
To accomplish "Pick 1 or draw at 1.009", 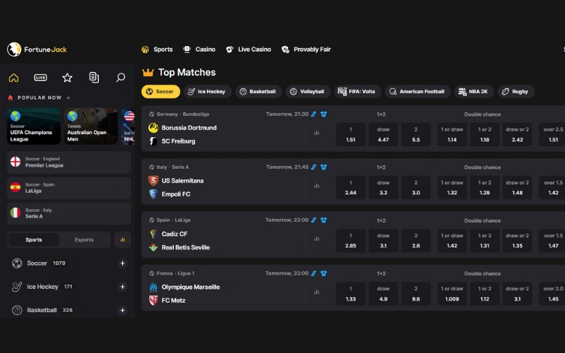I will pos(452,294).
